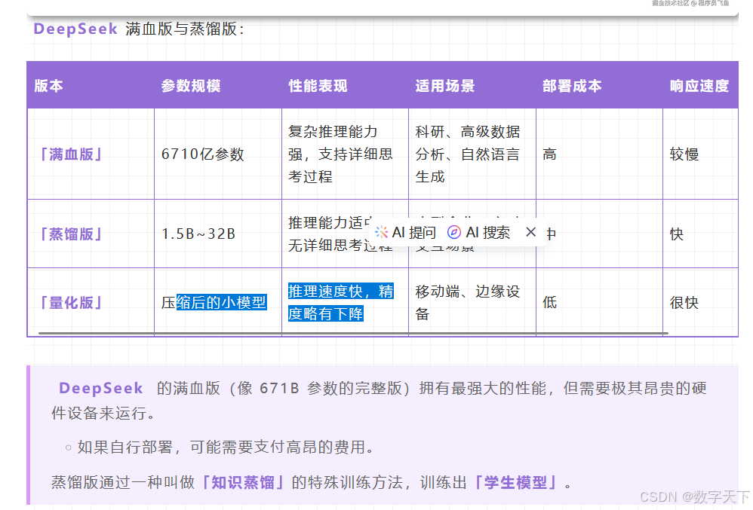Screen dimensions: 753x510
Task: Click the 如果自行部署 bullet line
Action: [226, 447]
